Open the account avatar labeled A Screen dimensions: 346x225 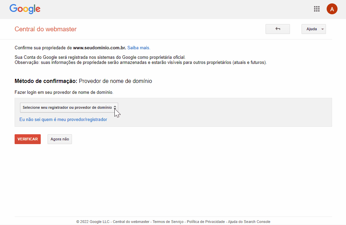tap(332, 9)
